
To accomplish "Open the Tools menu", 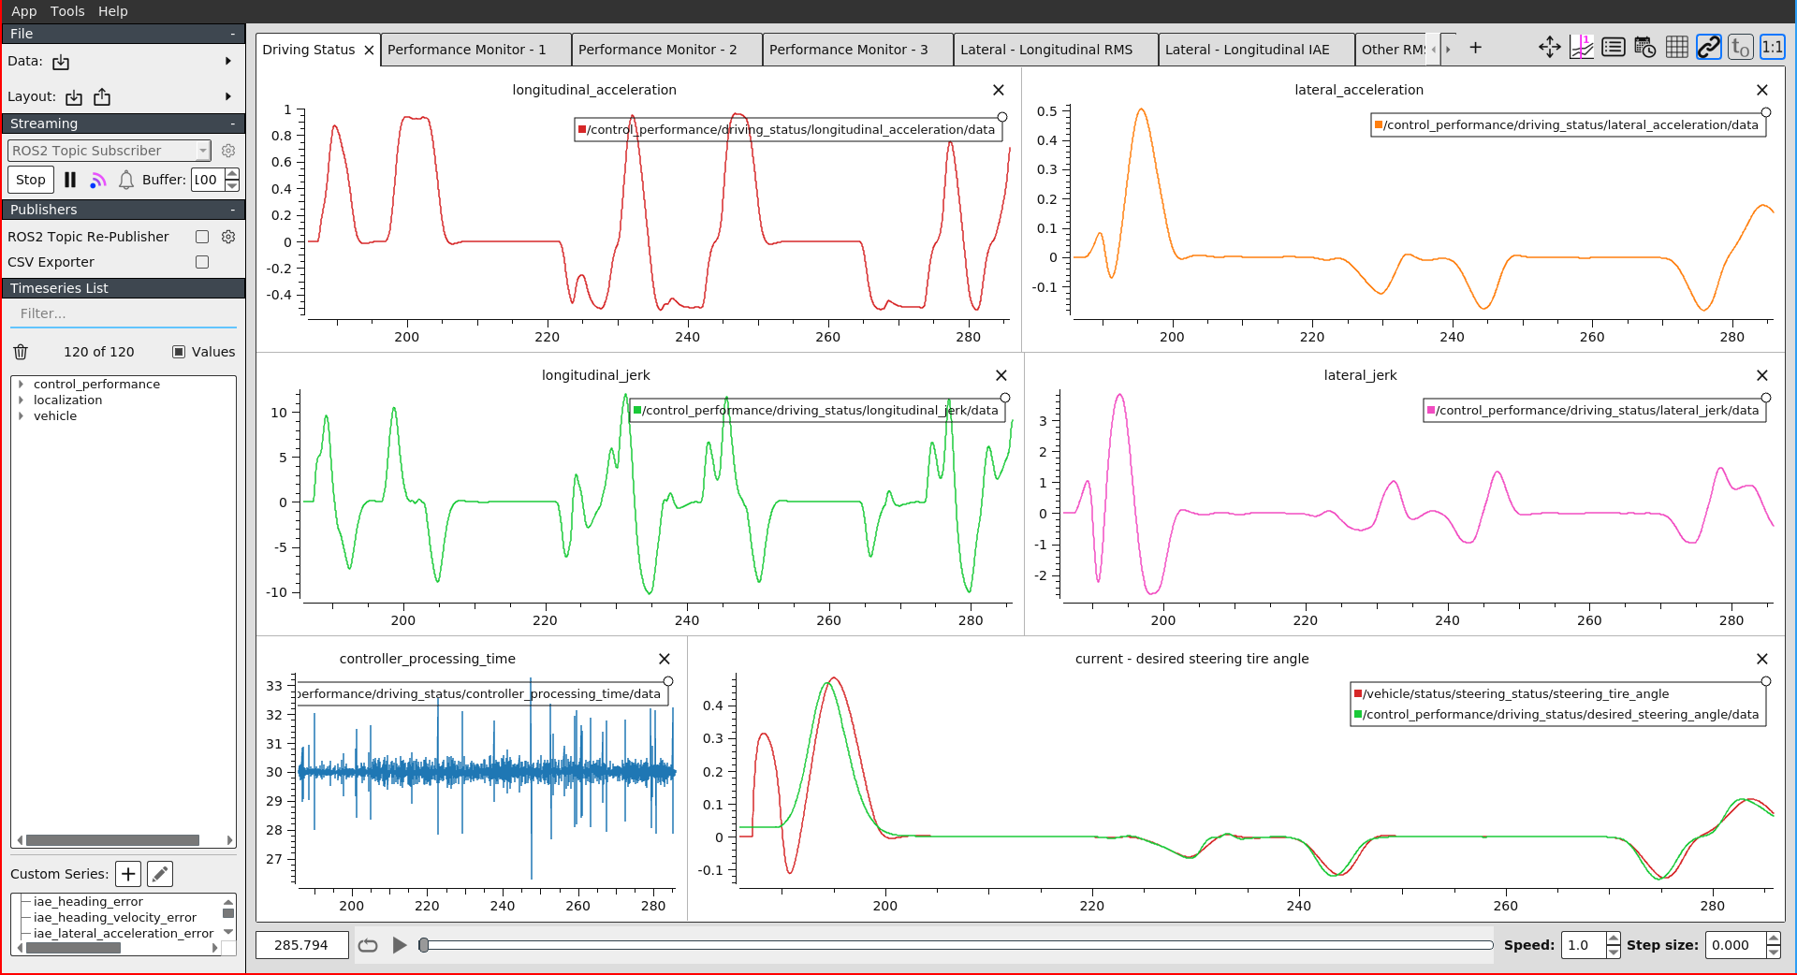I will click(x=66, y=10).
